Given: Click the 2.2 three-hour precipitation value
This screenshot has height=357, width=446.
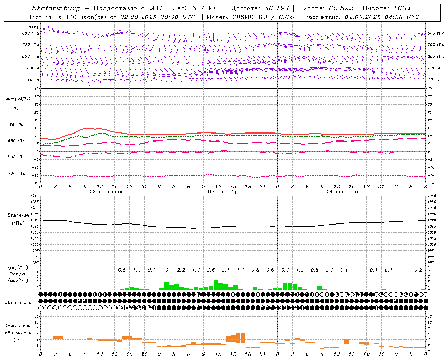Looking at the screenshot, I should tap(181, 270).
